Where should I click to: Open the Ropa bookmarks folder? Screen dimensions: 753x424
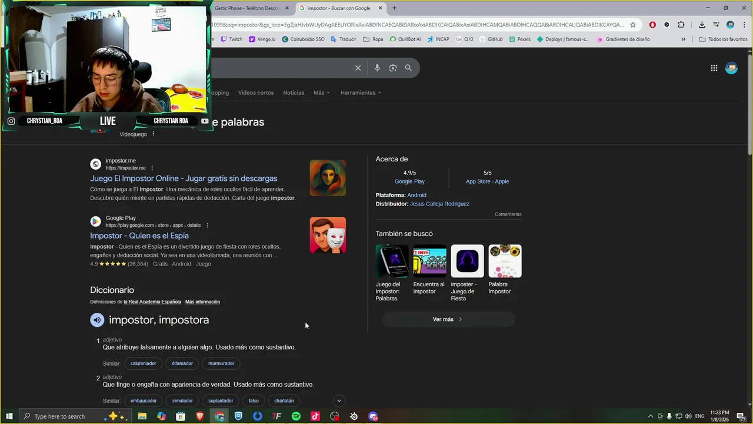click(373, 39)
